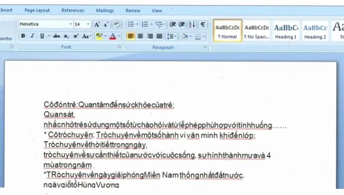This screenshot has height=195, width=344.
Task: Click the Borders icon
Action: click(x=198, y=36)
